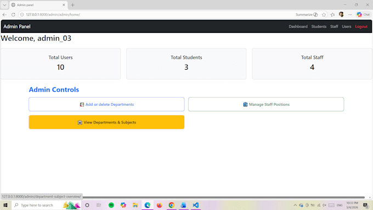The width and height of the screenshot is (373, 210).
Task: Open Manage Staff Positions button
Action: (x=266, y=104)
